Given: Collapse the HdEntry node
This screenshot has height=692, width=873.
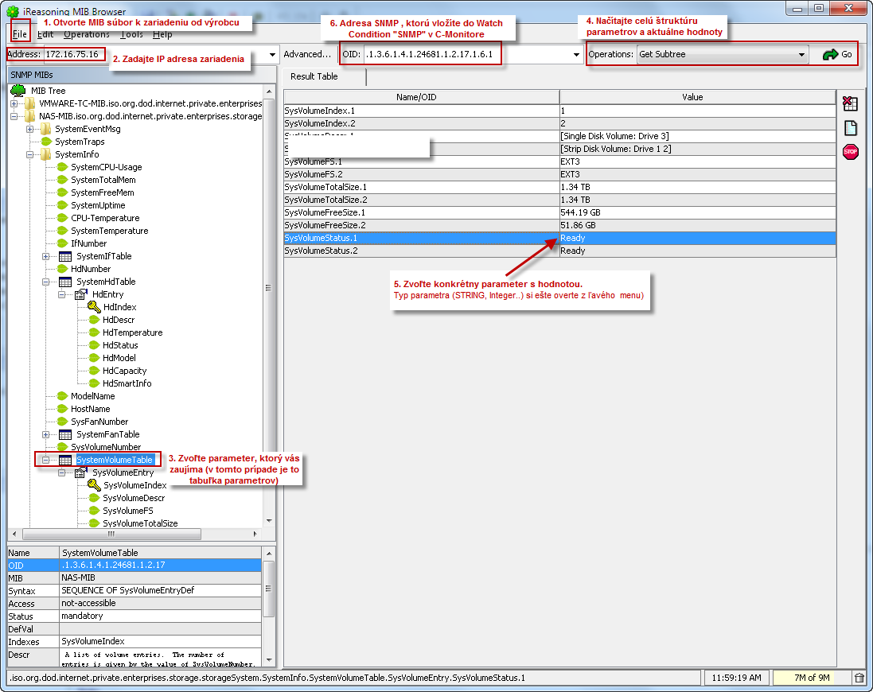Looking at the screenshot, I should click(62, 295).
